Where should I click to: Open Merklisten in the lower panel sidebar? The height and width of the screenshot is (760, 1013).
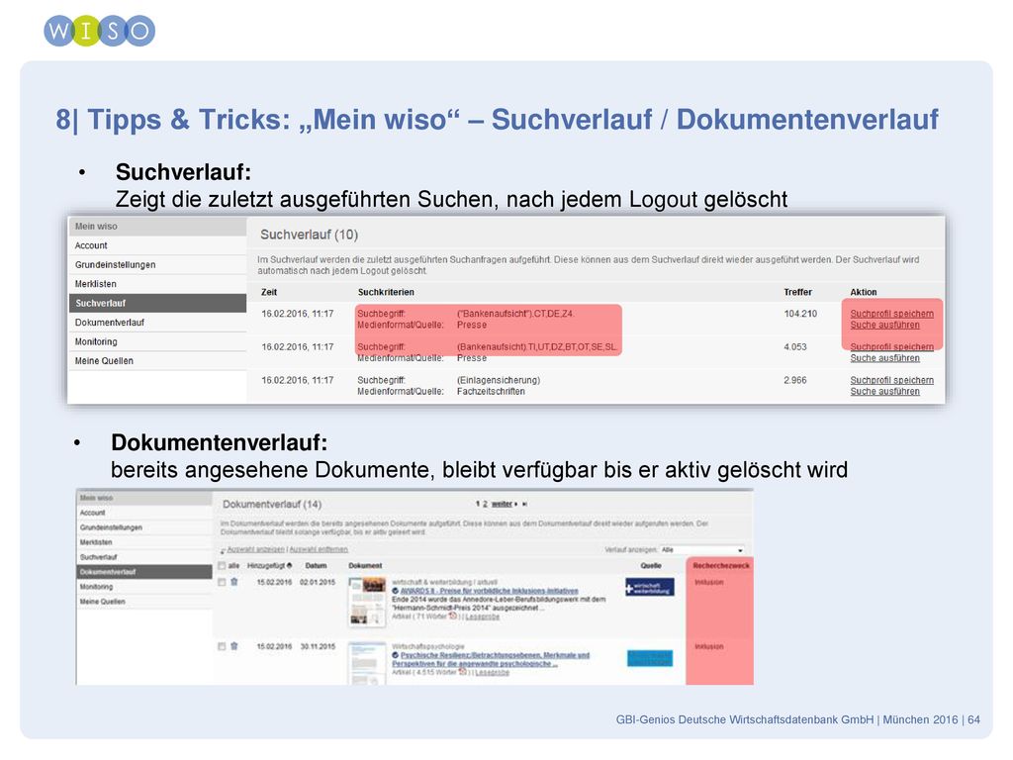96,542
